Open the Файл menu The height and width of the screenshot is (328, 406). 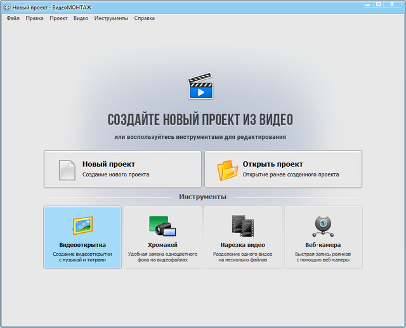[13, 18]
